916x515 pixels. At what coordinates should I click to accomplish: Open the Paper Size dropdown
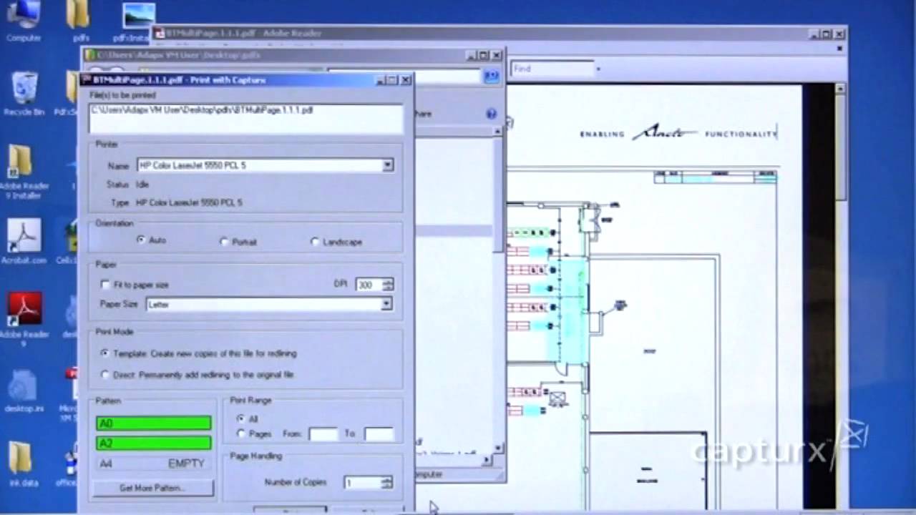click(386, 304)
